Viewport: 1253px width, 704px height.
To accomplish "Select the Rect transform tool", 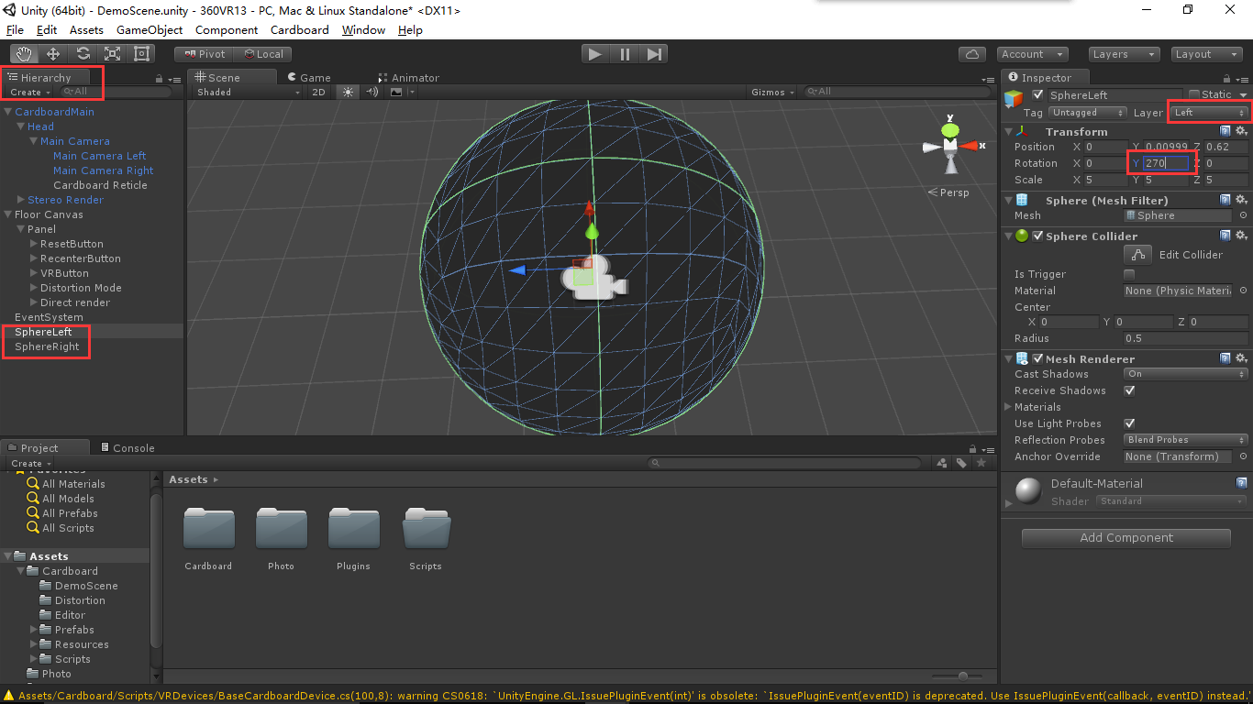I will pyautogui.click(x=141, y=54).
